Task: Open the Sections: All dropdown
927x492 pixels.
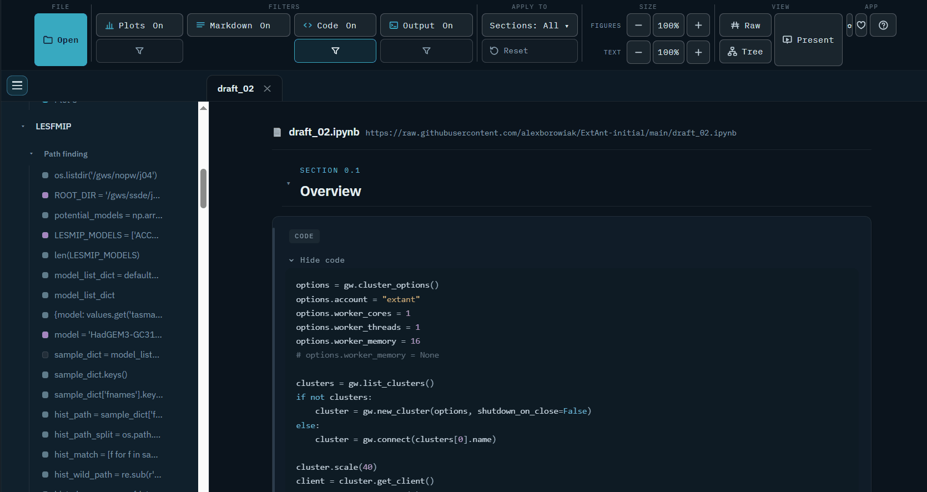Action: (x=530, y=26)
